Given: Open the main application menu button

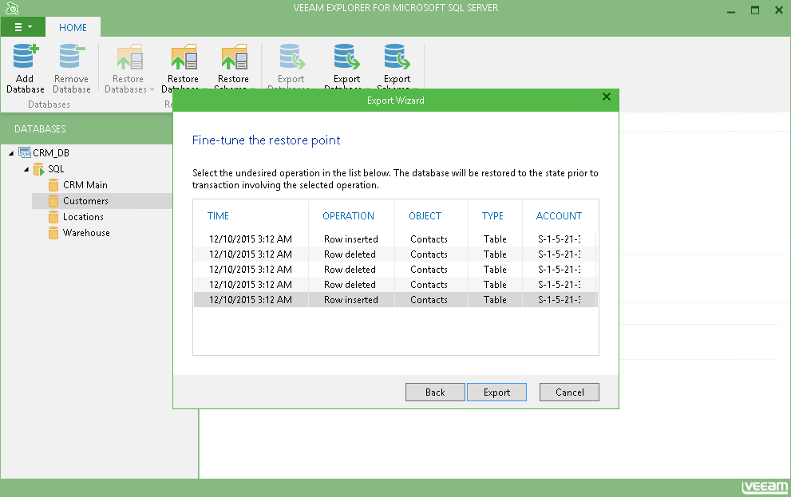Looking at the screenshot, I should [22, 27].
